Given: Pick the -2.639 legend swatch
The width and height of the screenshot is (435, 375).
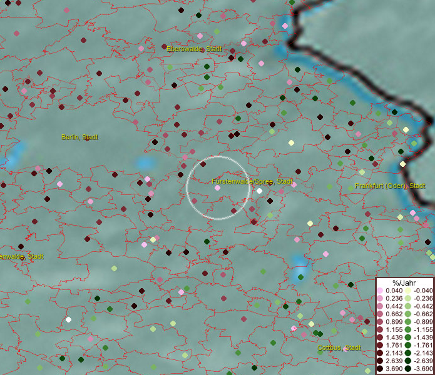Looking at the screenshot, I should (x=408, y=361).
